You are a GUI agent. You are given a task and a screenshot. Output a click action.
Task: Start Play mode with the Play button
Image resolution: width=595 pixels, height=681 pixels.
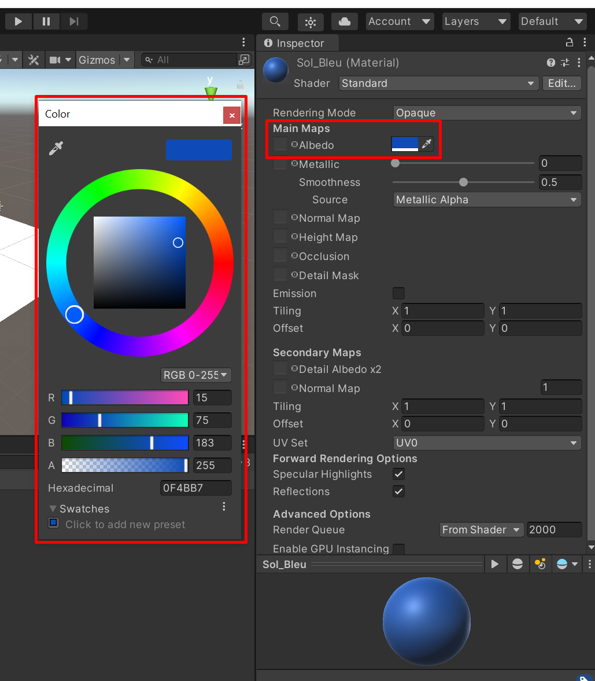point(19,21)
